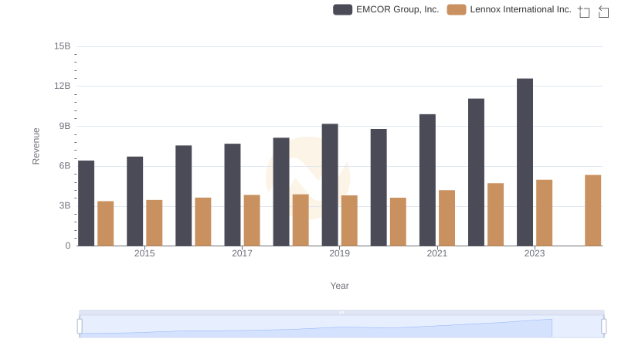Click EMCOR bar for 2017
The height and width of the screenshot is (356, 618).
[x=233, y=195]
